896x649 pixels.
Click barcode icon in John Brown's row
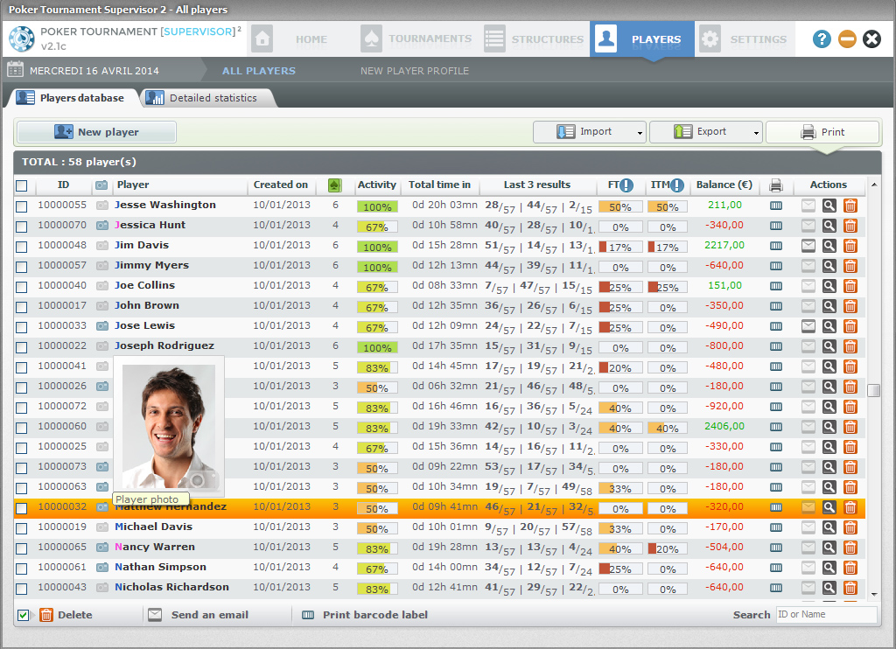pos(776,306)
